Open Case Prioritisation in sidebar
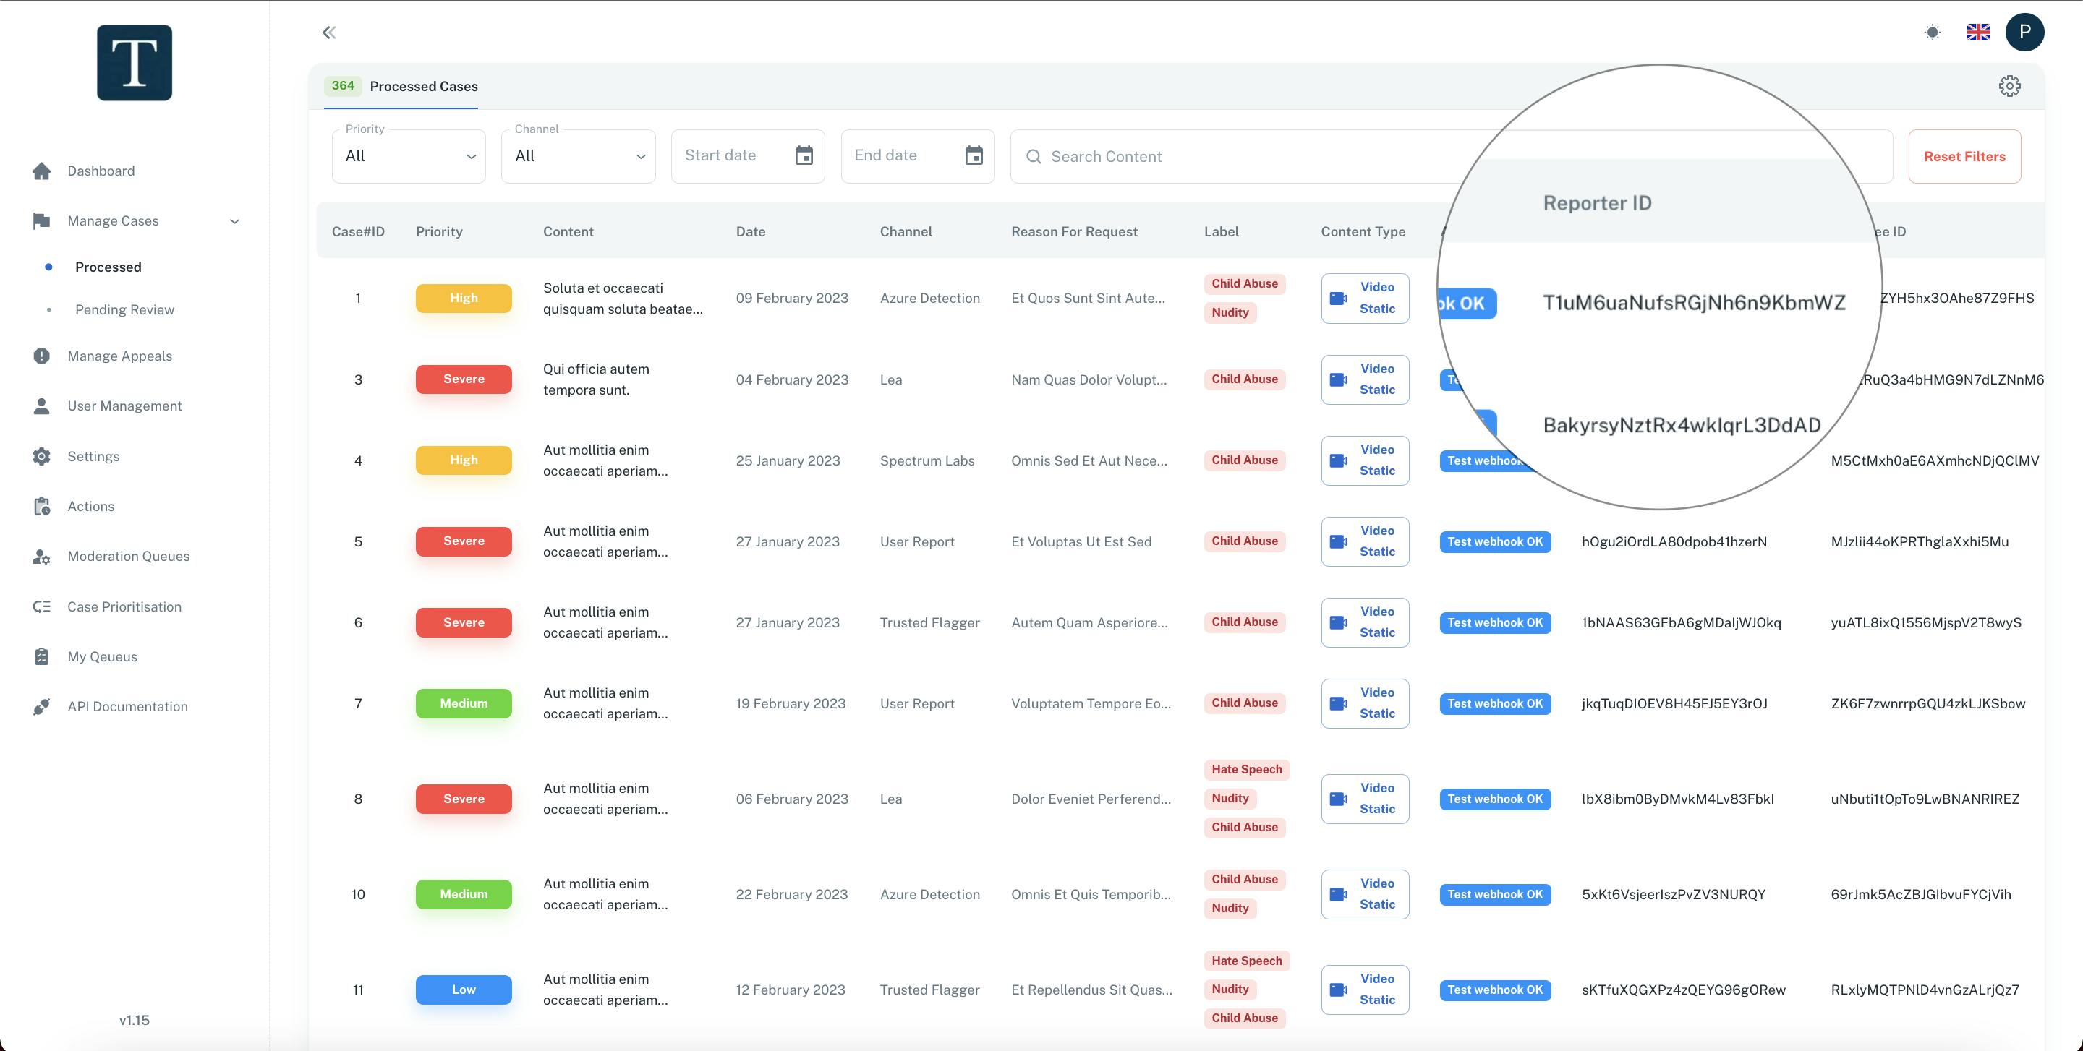Viewport: 2083px width, 1051px height. click(124, 606)
